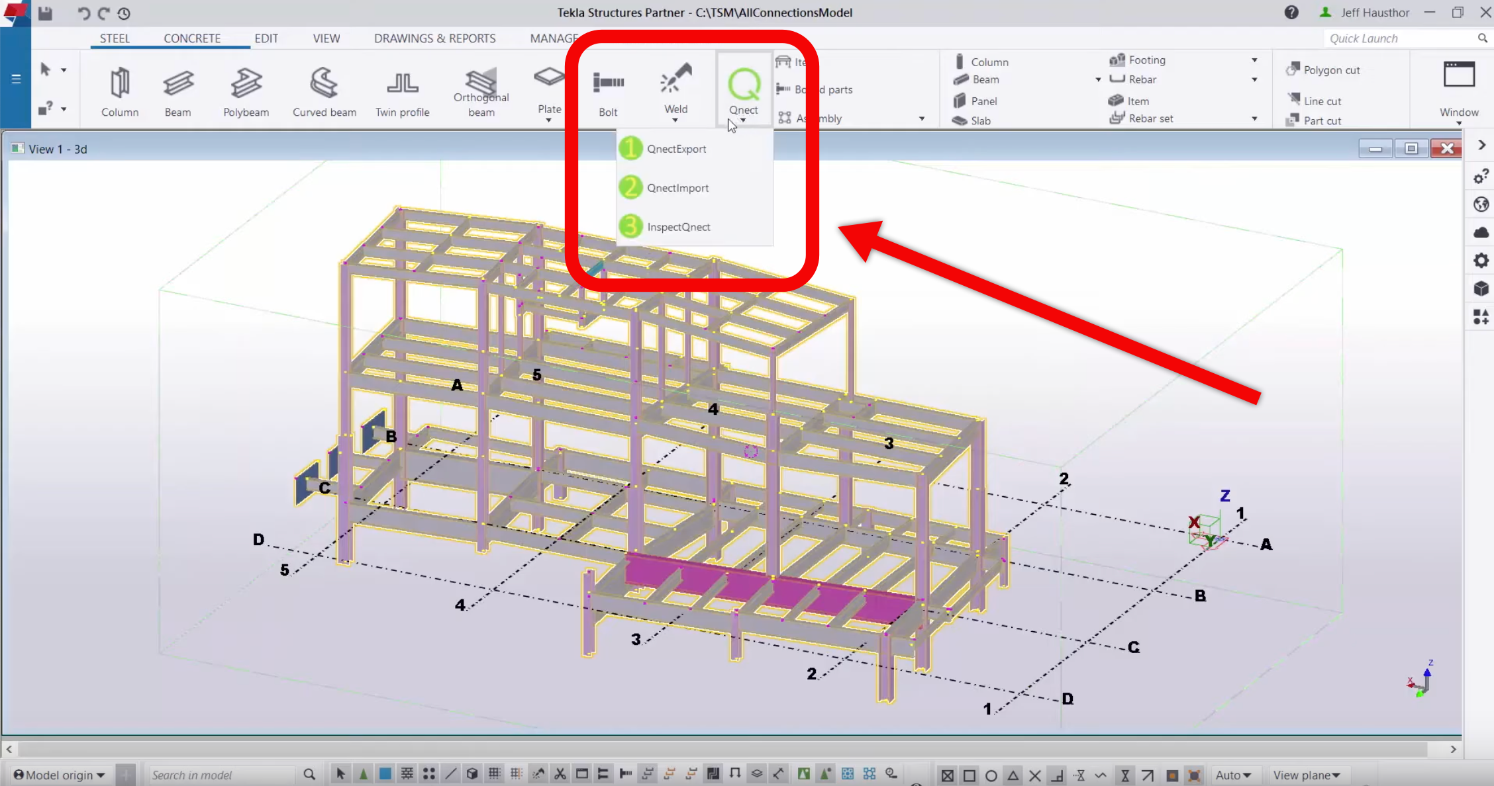
Task: Open the components catalog icon in side pane
Action: point(1481,317)
